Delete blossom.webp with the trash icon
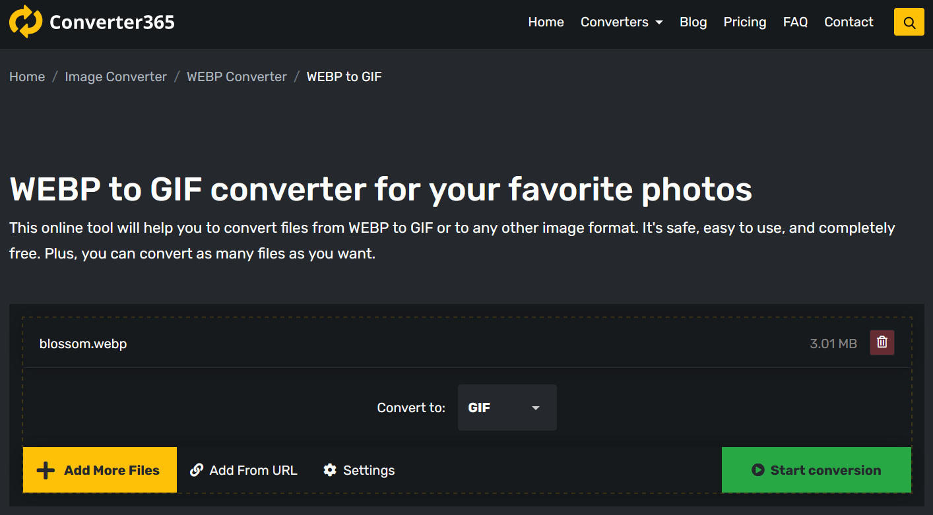Image resolution: width=933 pixels, height=515 pixels. tap(882, 343)
